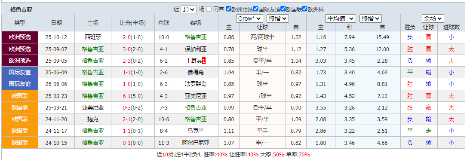Click the 角球 column header

[x=164, y=23]
